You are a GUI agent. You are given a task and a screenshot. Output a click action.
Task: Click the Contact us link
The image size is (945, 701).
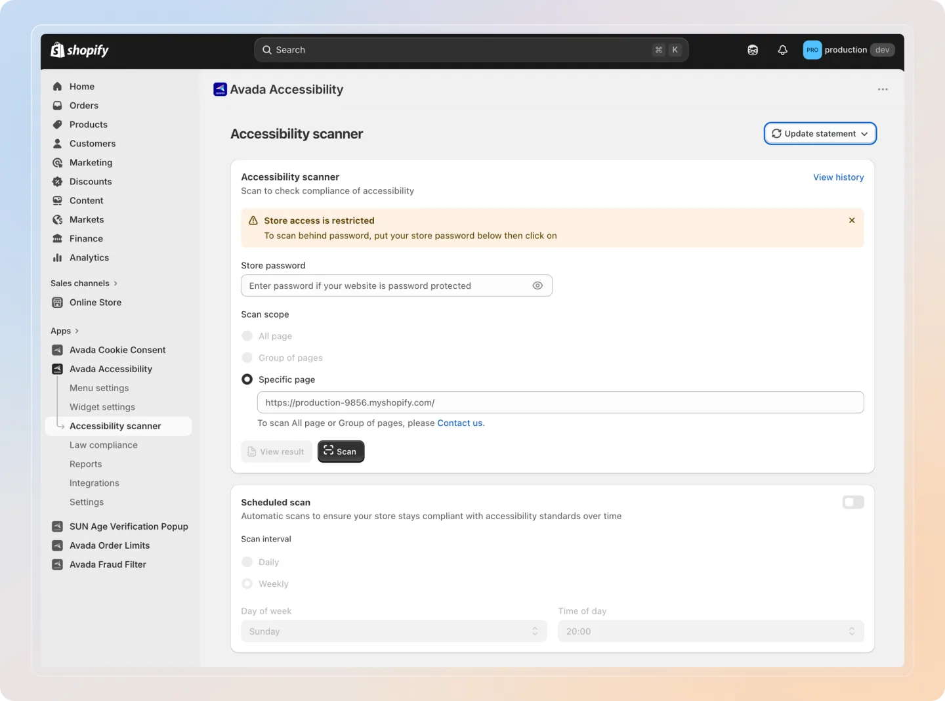pyautogui.click(x=459, y=423)
